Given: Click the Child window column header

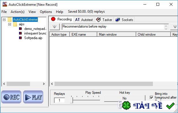Looking at the screenshot, I should coord(153,35).
